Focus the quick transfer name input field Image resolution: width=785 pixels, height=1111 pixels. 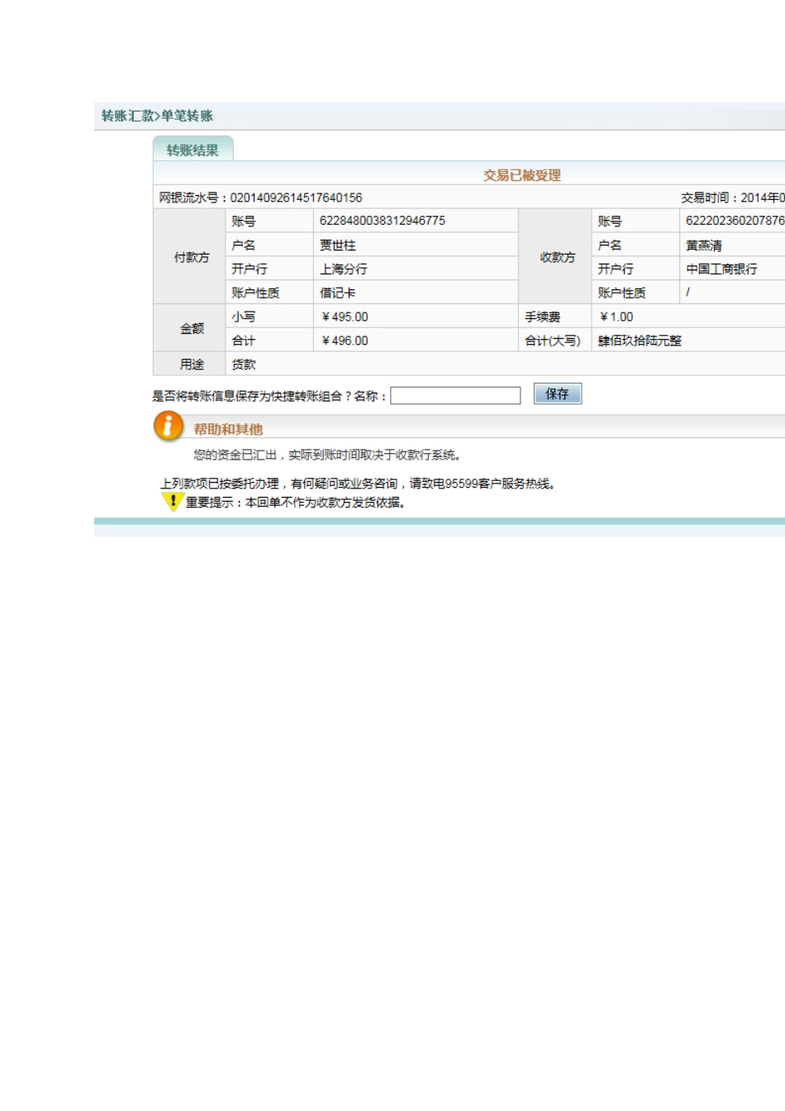point(455,396)
